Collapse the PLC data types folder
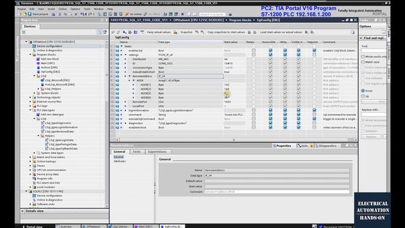 pos(30,110)
